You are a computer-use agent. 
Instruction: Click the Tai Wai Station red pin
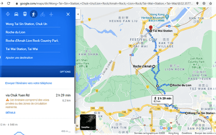pos(151,28)
